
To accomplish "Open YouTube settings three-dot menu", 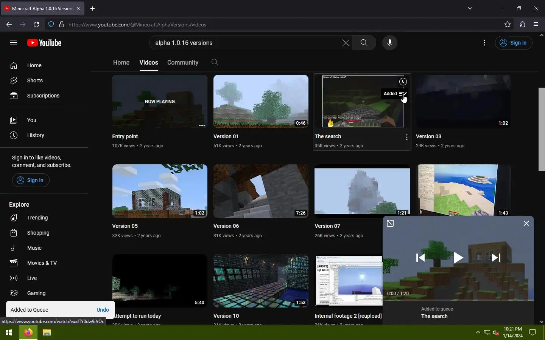I will pyautogui.click(x=484, y=43).
